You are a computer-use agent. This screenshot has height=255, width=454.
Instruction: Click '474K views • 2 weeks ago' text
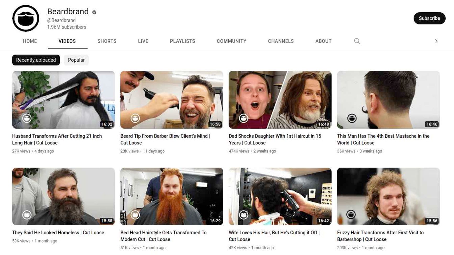coord(252,151)
